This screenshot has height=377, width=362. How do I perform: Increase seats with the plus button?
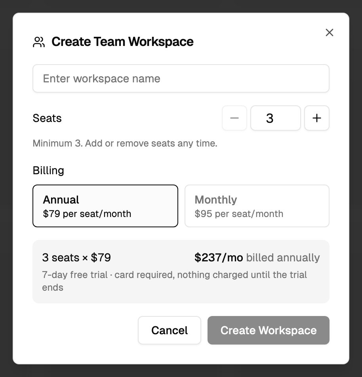(317, 118)
